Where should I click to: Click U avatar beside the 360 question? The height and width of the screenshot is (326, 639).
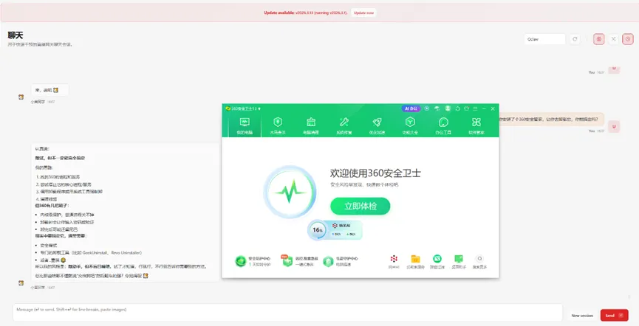coord(614,127)
